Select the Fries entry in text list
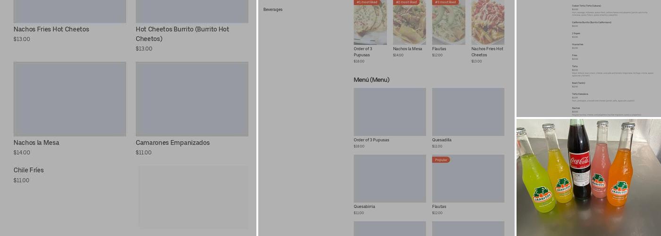This screenshot has width=661, height=236. (575, 55)
